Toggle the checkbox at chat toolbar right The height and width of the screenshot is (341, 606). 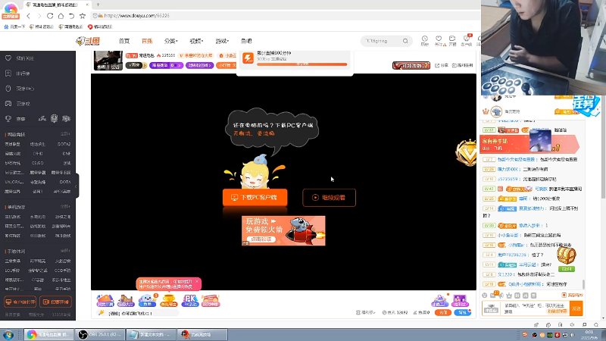[x=564, y=296]
